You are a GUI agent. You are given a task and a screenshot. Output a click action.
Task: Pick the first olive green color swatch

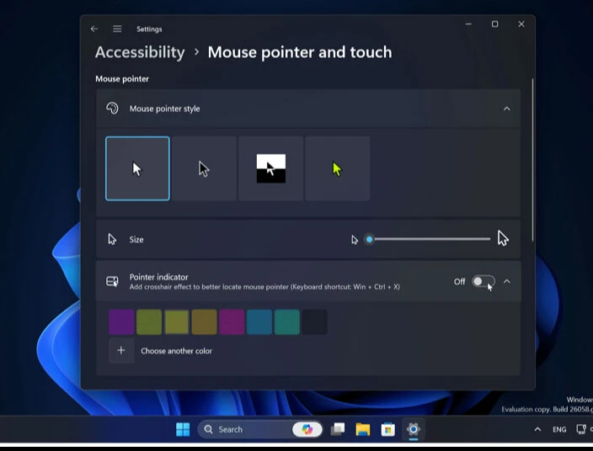[149, 322]
